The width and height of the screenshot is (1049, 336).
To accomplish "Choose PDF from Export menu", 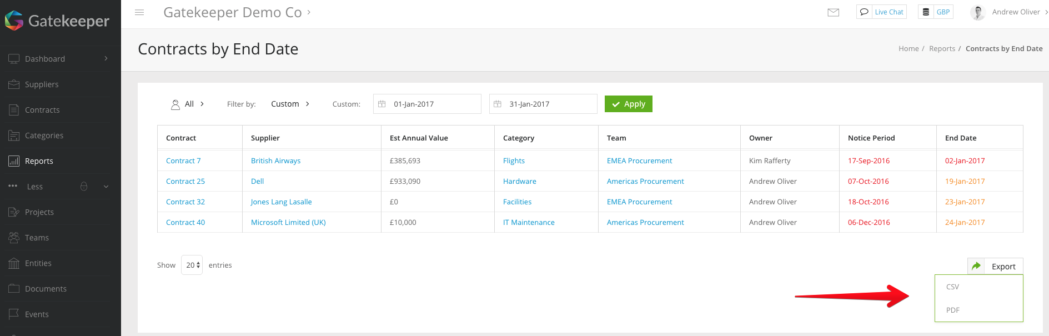I will click(x=952, y=310).
